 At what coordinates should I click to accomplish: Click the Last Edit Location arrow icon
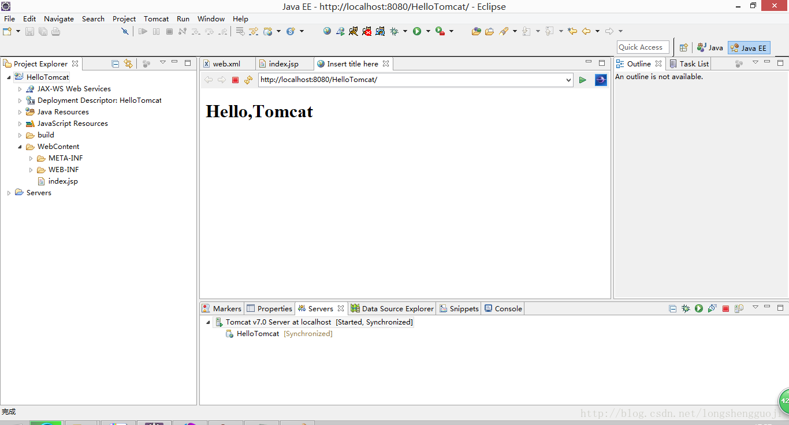[572, 31]
